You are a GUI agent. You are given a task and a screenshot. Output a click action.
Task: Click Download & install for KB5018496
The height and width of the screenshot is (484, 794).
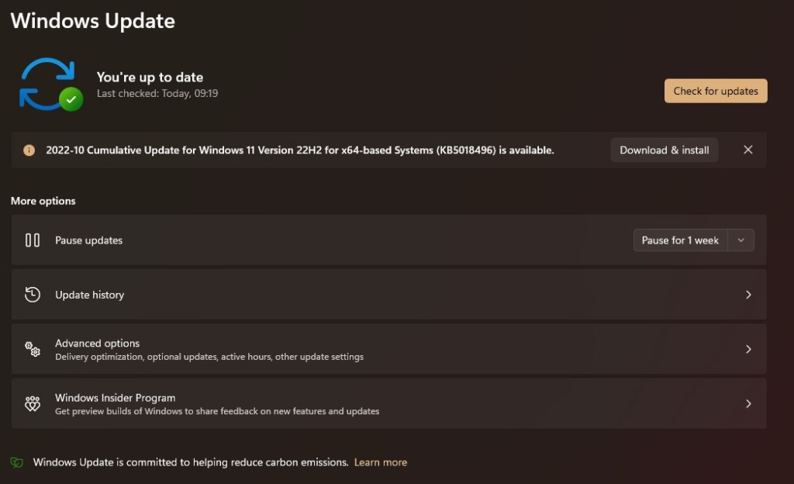pyautogui.click(x=664, y=150)
